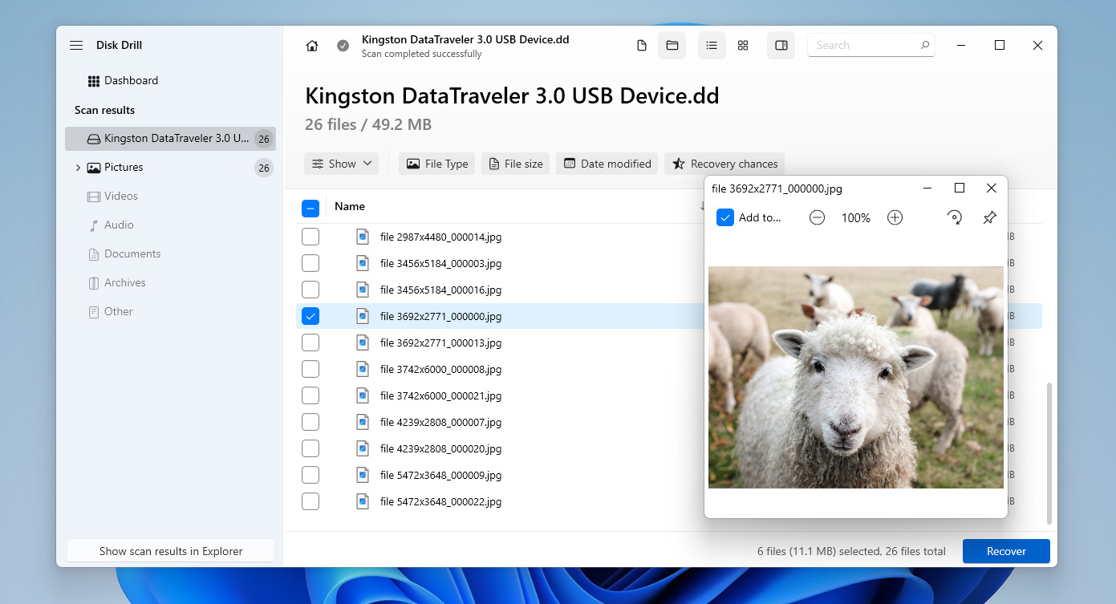Zoom out in the preview window
Screen dimensions: 1116x604
[817, 217]
